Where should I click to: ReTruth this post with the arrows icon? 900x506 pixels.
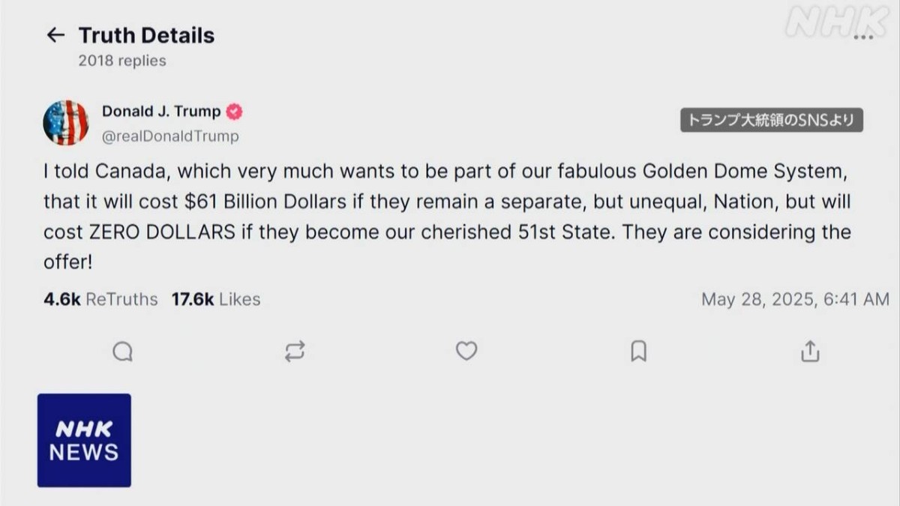click(x=295, y=351)
